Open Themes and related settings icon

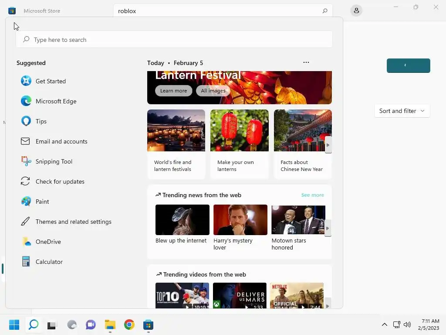point(25,221)
